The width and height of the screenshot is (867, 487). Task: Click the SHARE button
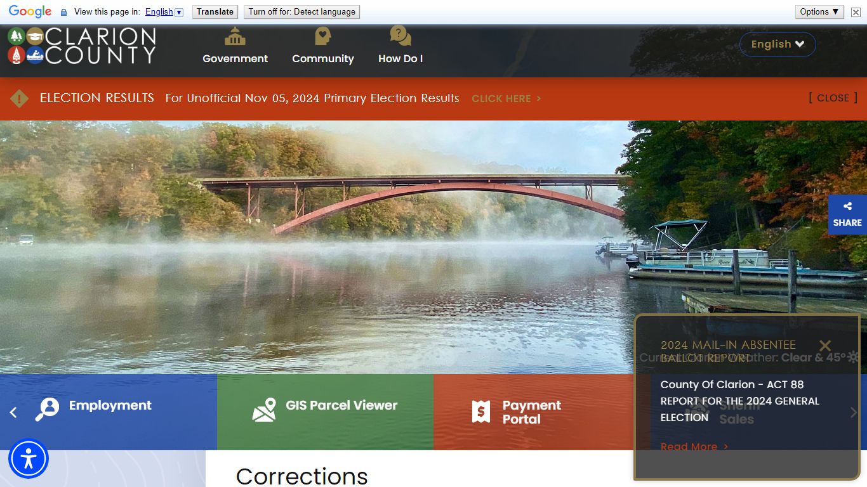pos(847,215)
